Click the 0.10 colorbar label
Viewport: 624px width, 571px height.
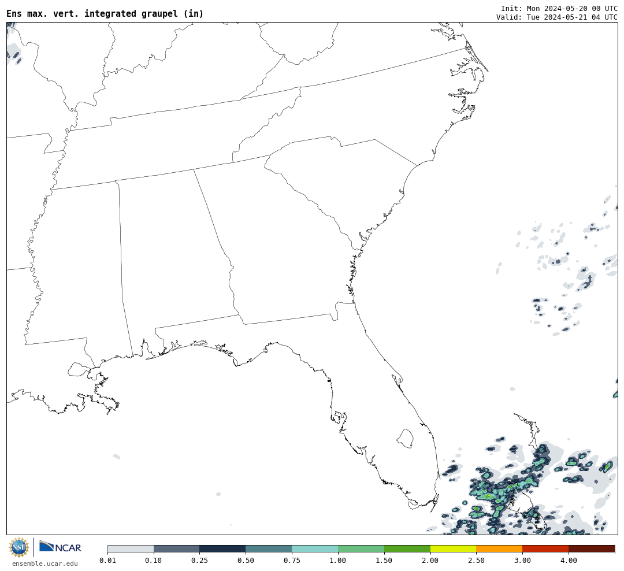point(154,561)
